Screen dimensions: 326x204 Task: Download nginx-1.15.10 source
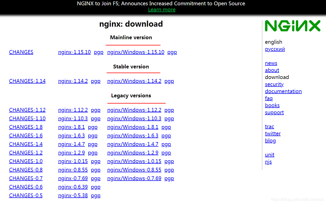(x=74, y=52)
